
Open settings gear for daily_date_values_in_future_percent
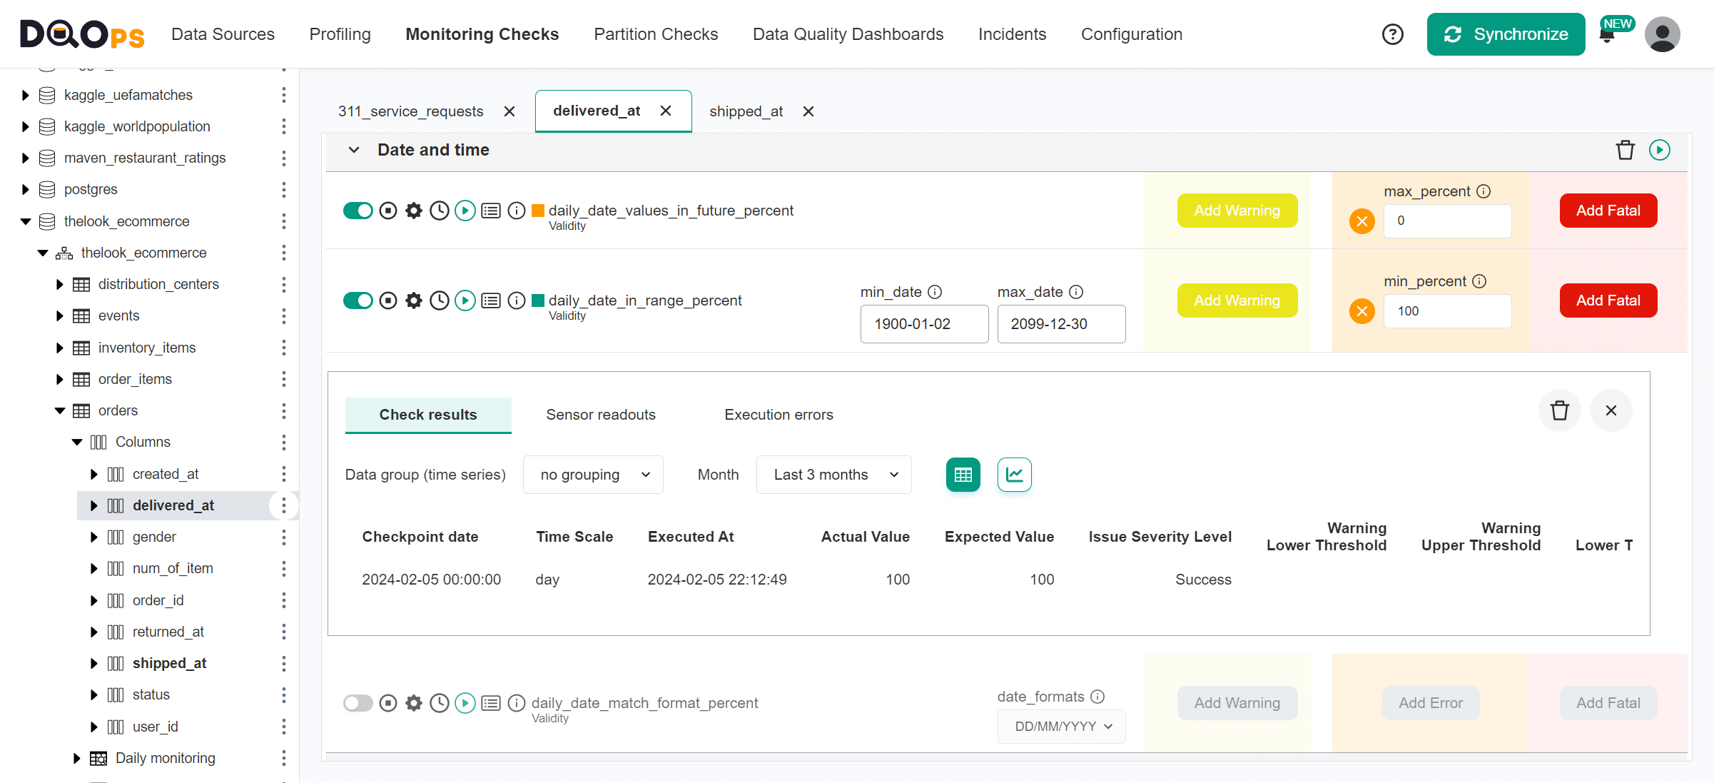414,211
